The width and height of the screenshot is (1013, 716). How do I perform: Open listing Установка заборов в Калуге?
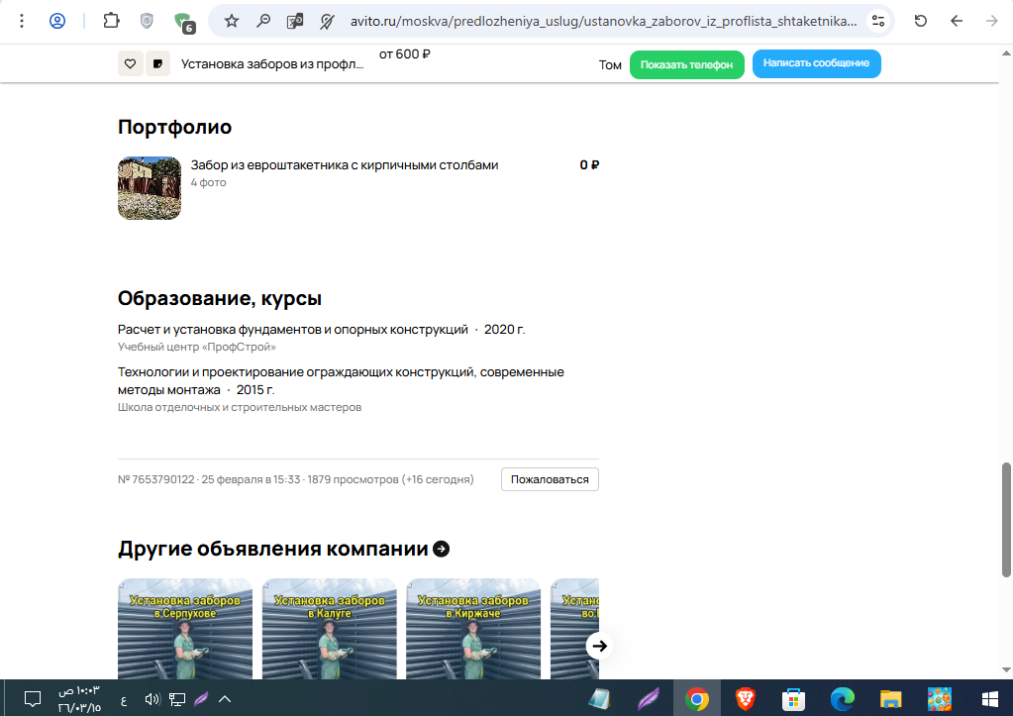(x=330, y=629)
